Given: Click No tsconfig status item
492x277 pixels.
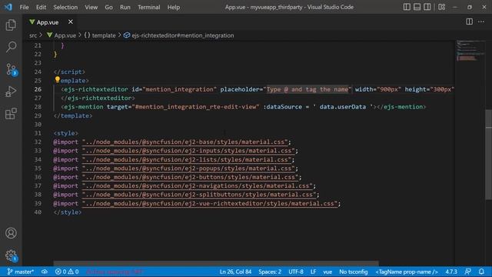Looking at the screenshot, I should coord(354,272).
